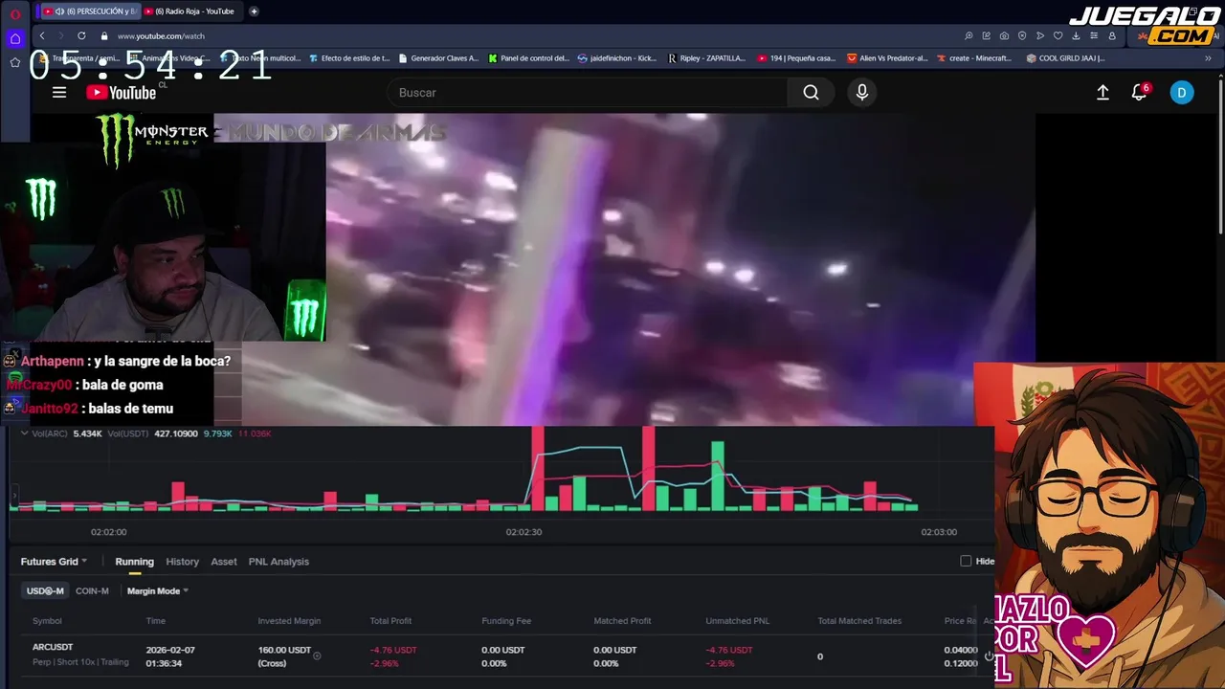
Task: Open the Margin Mode dropdown
Action: coord(158,590)
